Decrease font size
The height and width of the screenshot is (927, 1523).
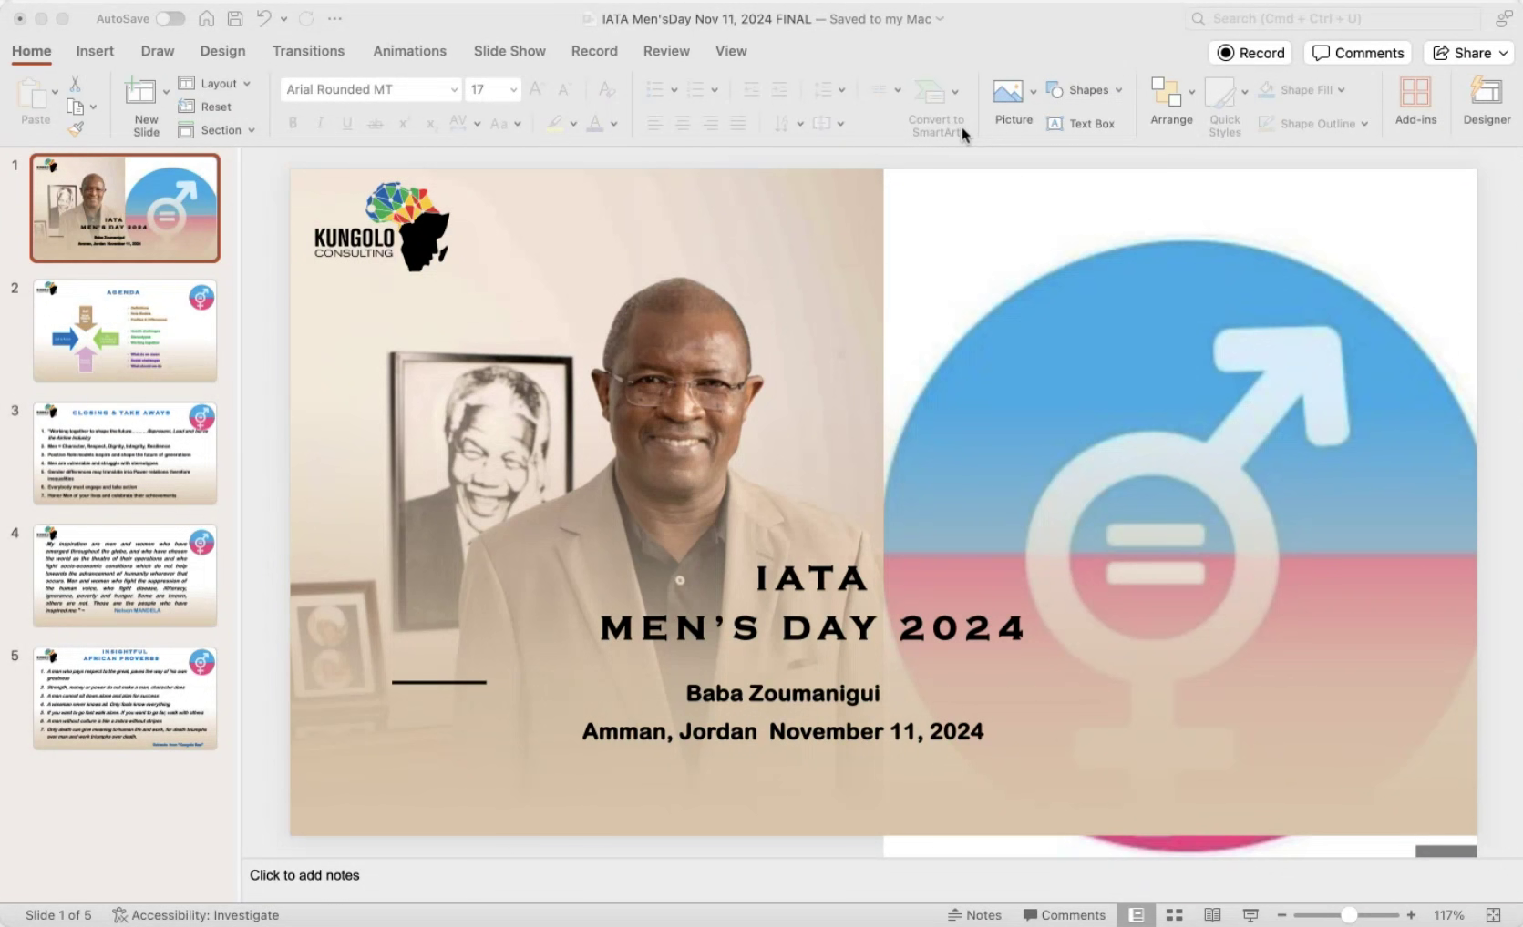click(564, 89)
